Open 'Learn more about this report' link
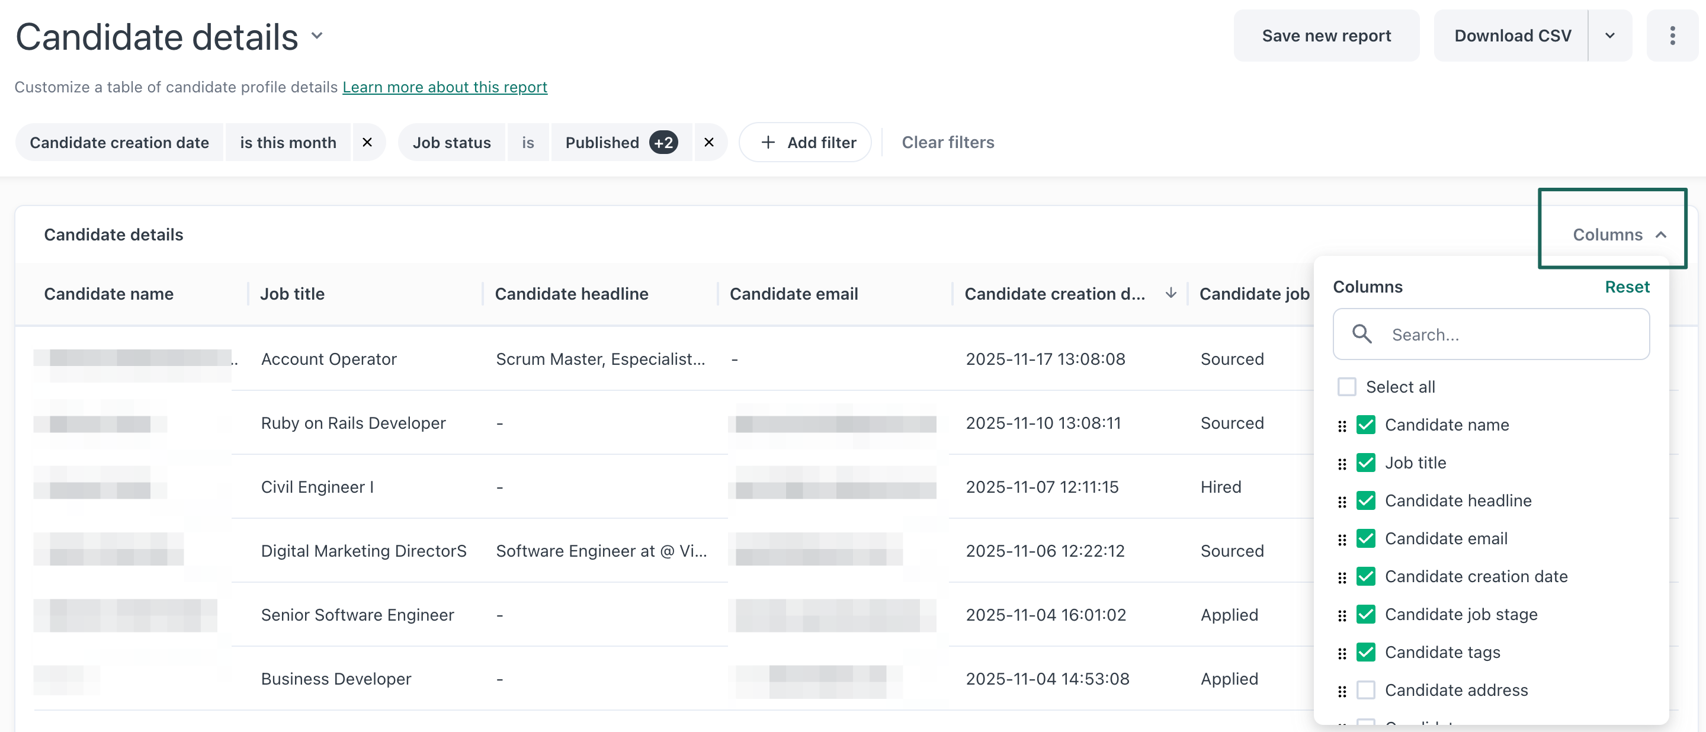Viewport: 1706px width, 732px height. (445, 86)
